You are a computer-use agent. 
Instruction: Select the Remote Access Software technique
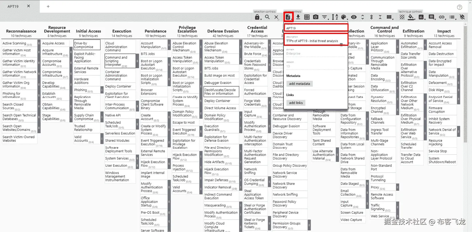point(383,196)
